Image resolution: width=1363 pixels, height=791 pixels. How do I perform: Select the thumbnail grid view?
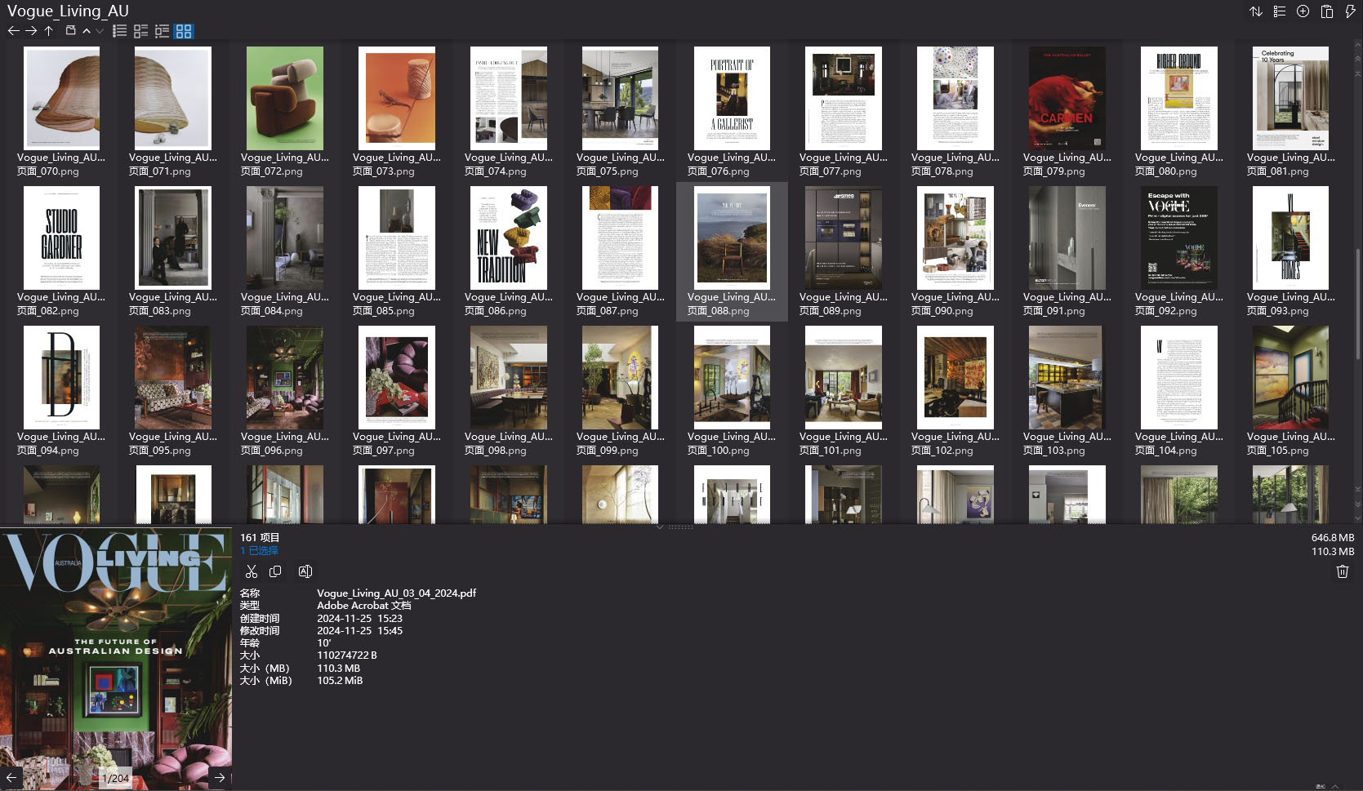pyautogui.click(x=184, y=31)
